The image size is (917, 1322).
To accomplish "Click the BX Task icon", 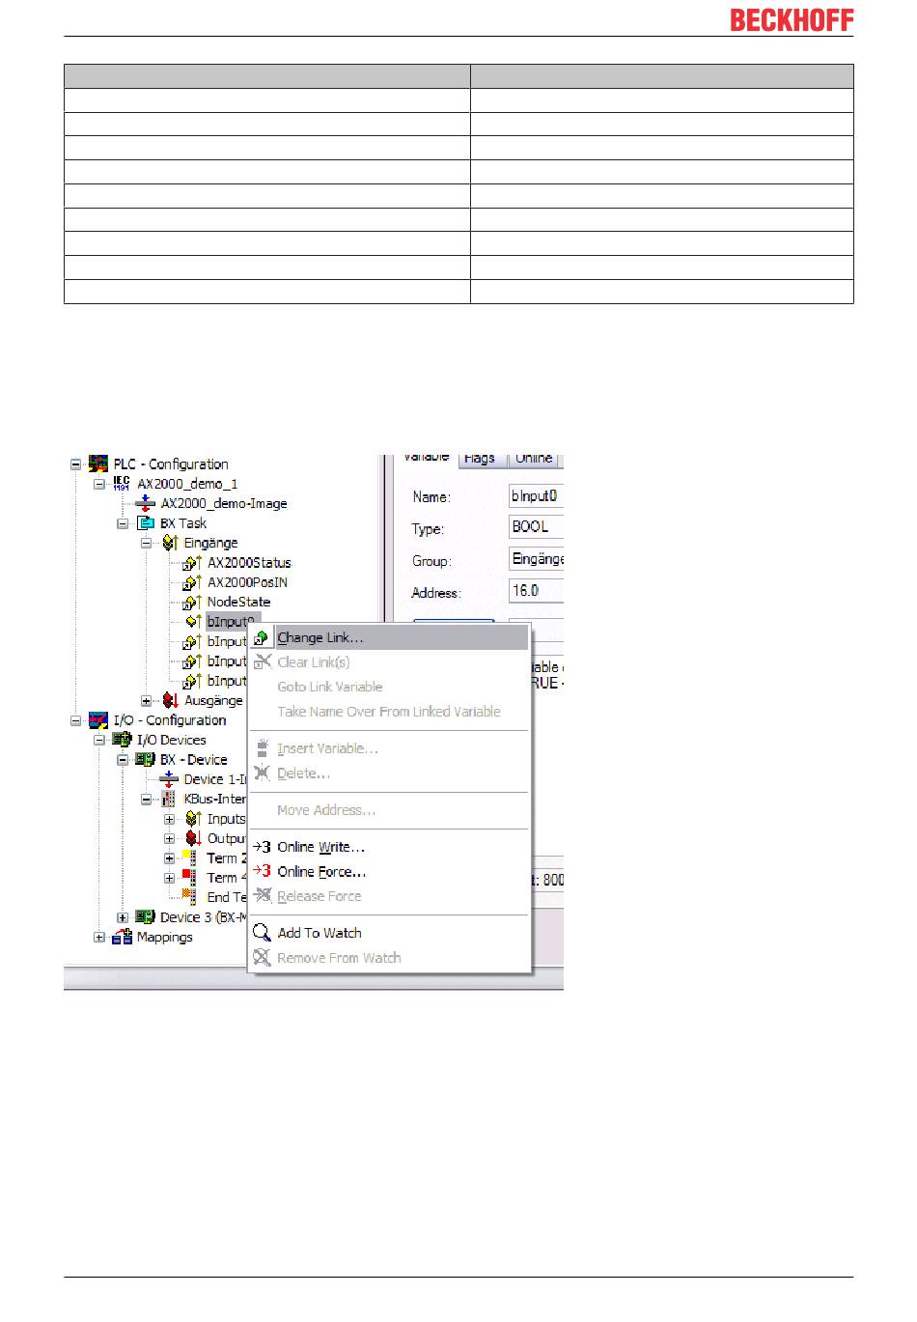I will tap(146, 523).
